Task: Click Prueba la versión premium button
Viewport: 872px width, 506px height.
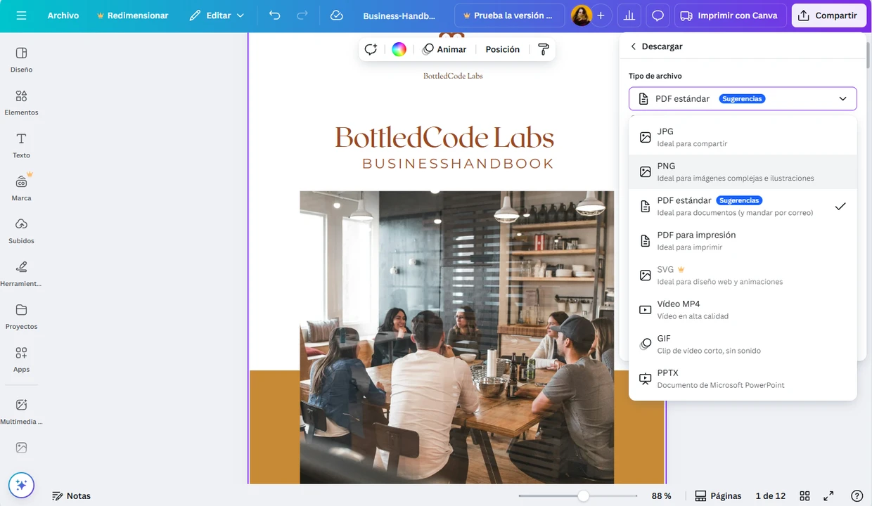Action: [x=509, y=15]
